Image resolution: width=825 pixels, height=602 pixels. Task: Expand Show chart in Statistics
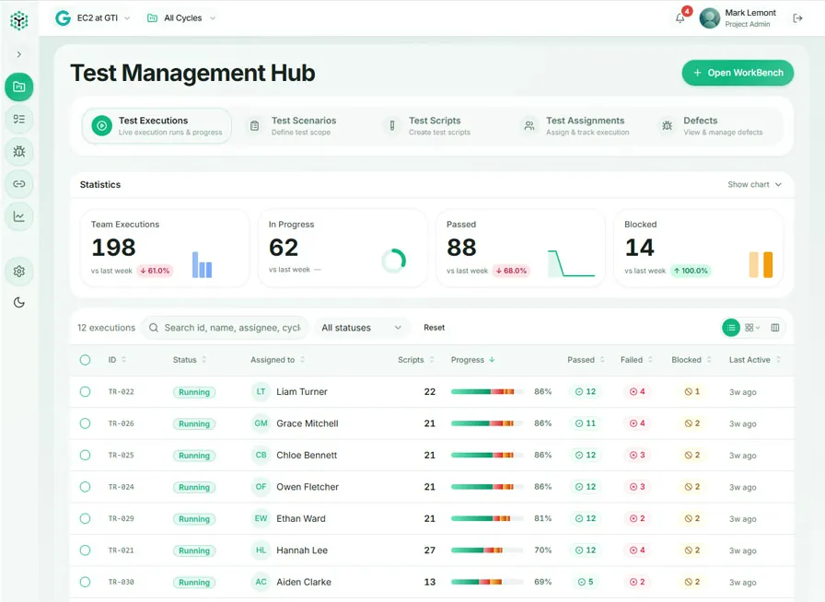[754, 185]
